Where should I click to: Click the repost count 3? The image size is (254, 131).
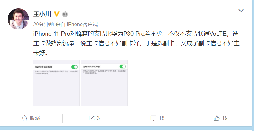tap(98, 118)
